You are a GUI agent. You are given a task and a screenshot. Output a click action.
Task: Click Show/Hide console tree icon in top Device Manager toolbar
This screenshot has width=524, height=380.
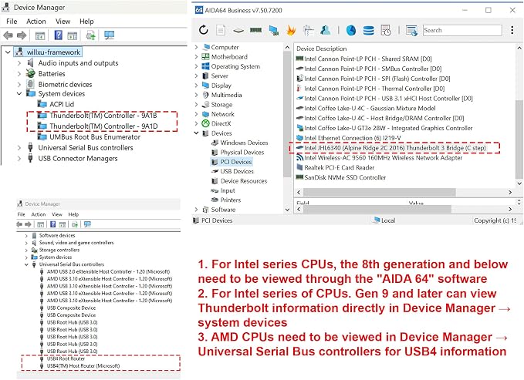click(x=40, y=35)
